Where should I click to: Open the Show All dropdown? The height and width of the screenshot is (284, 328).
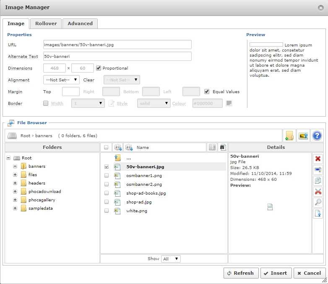tap(171, 259)
